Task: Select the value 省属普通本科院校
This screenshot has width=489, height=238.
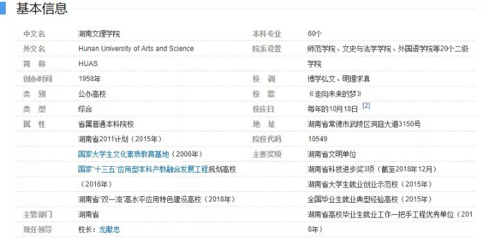Action: pyautogui.click(x=106, y=124)
